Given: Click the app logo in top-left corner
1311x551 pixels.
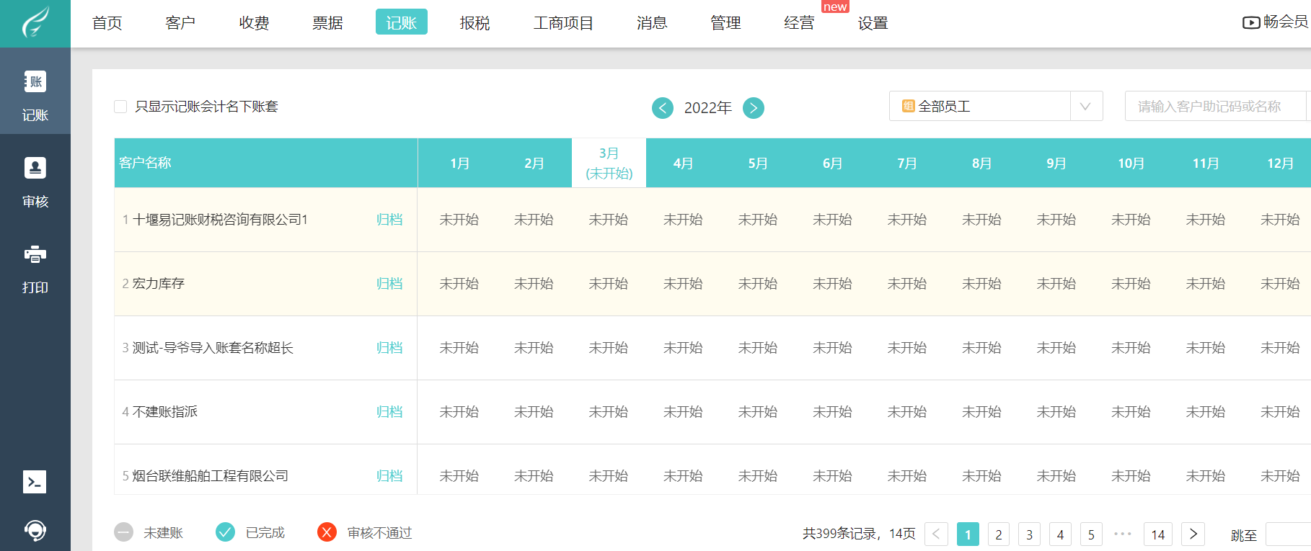Looking at the screenshot, I should pos(35,23).
